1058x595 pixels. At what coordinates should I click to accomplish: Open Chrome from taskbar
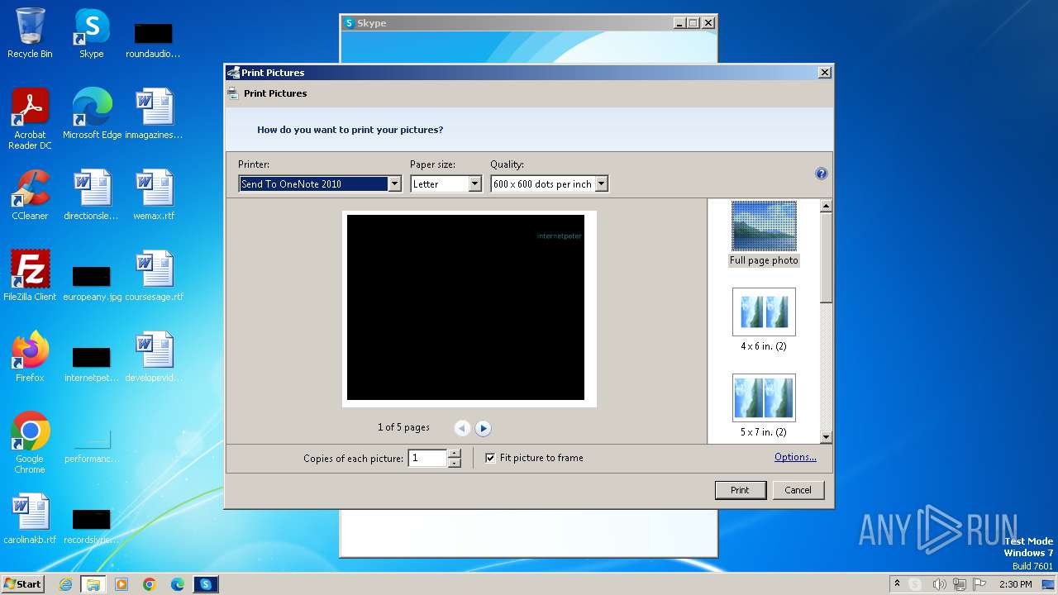[x=150, y=584]
